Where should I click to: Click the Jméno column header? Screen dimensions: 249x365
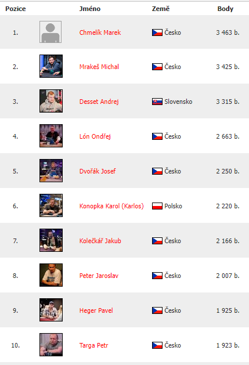(90, 9)
